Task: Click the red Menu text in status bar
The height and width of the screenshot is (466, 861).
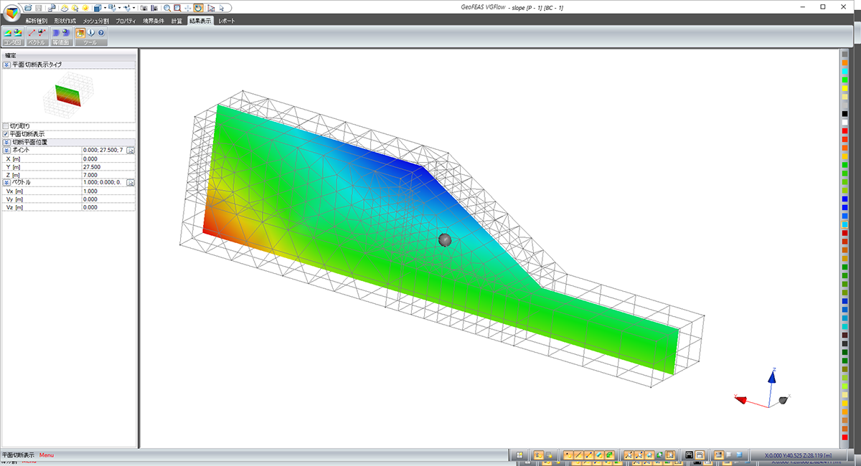Action: click(x=47, y=455)
